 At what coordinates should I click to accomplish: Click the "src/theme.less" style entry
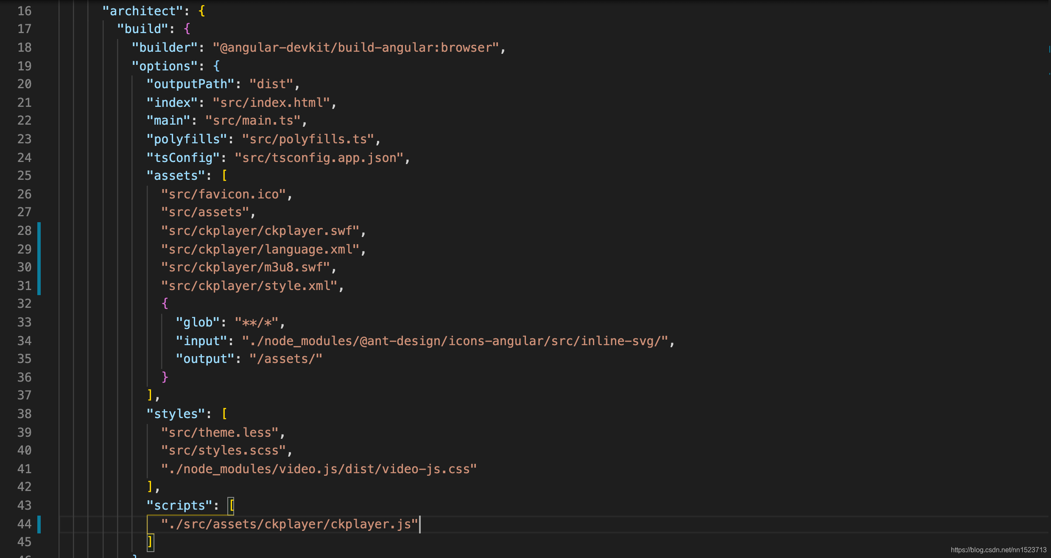tap(220, 432)
